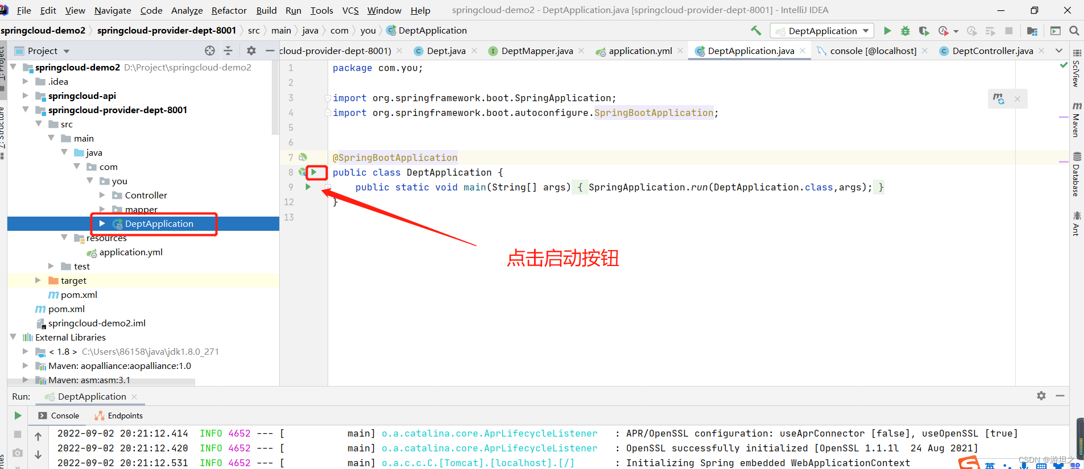Open the VCS menu

[350, 10]
